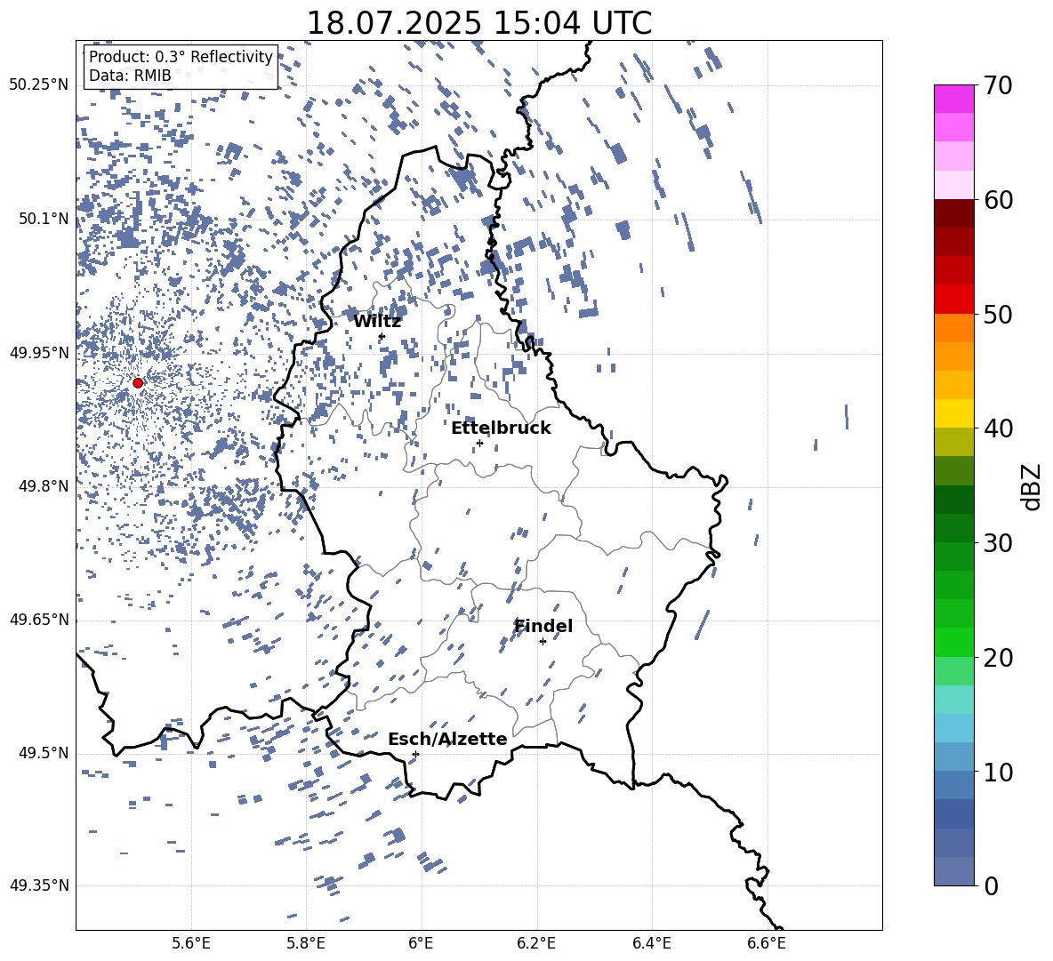The height and width of the screenshot is (961, 1053).
Task: Click the bright red colorbar segment below 50 dBZ
Action: pos(953,300)
